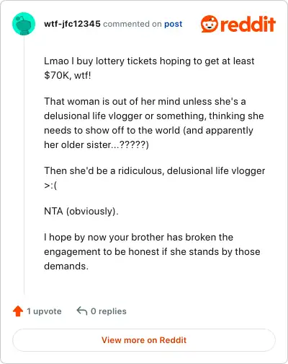Click the "View more on Reddit" button
Viewport: 288px width, 364px height.
(144, 340)
